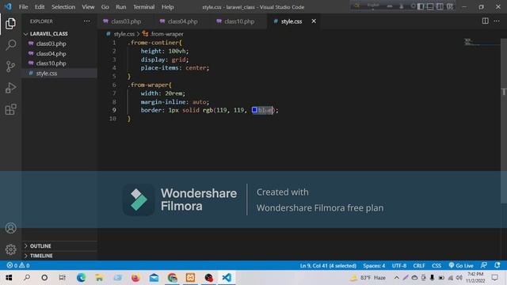This screenshot has height=285, width=507.
Task: Close the style.css tab
Action: coord(314,21)
